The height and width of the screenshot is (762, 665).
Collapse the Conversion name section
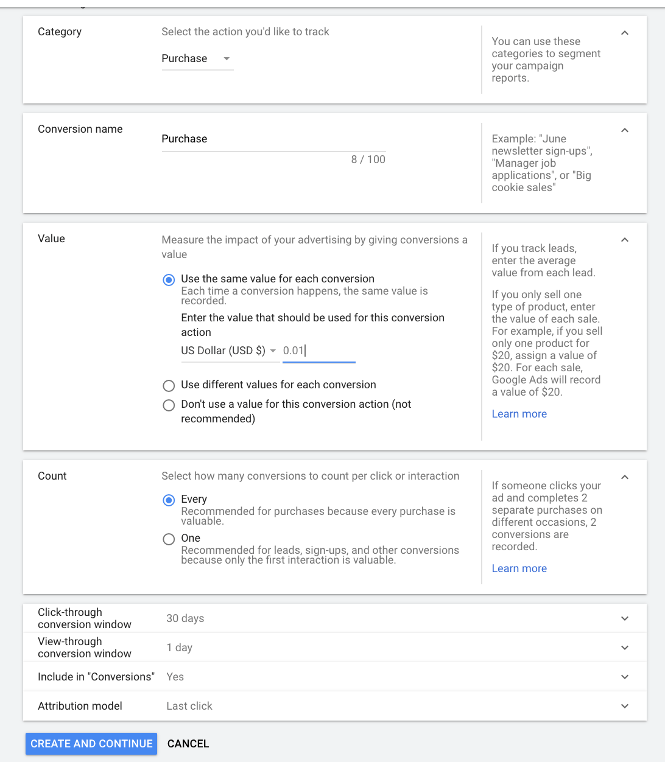[x=624, y=130]
